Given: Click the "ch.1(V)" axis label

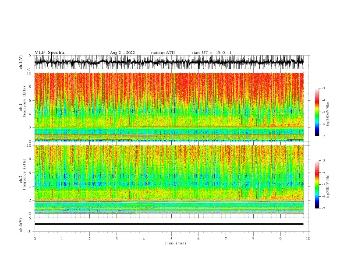Looking at the screenshot, I should tap(21, 62).
